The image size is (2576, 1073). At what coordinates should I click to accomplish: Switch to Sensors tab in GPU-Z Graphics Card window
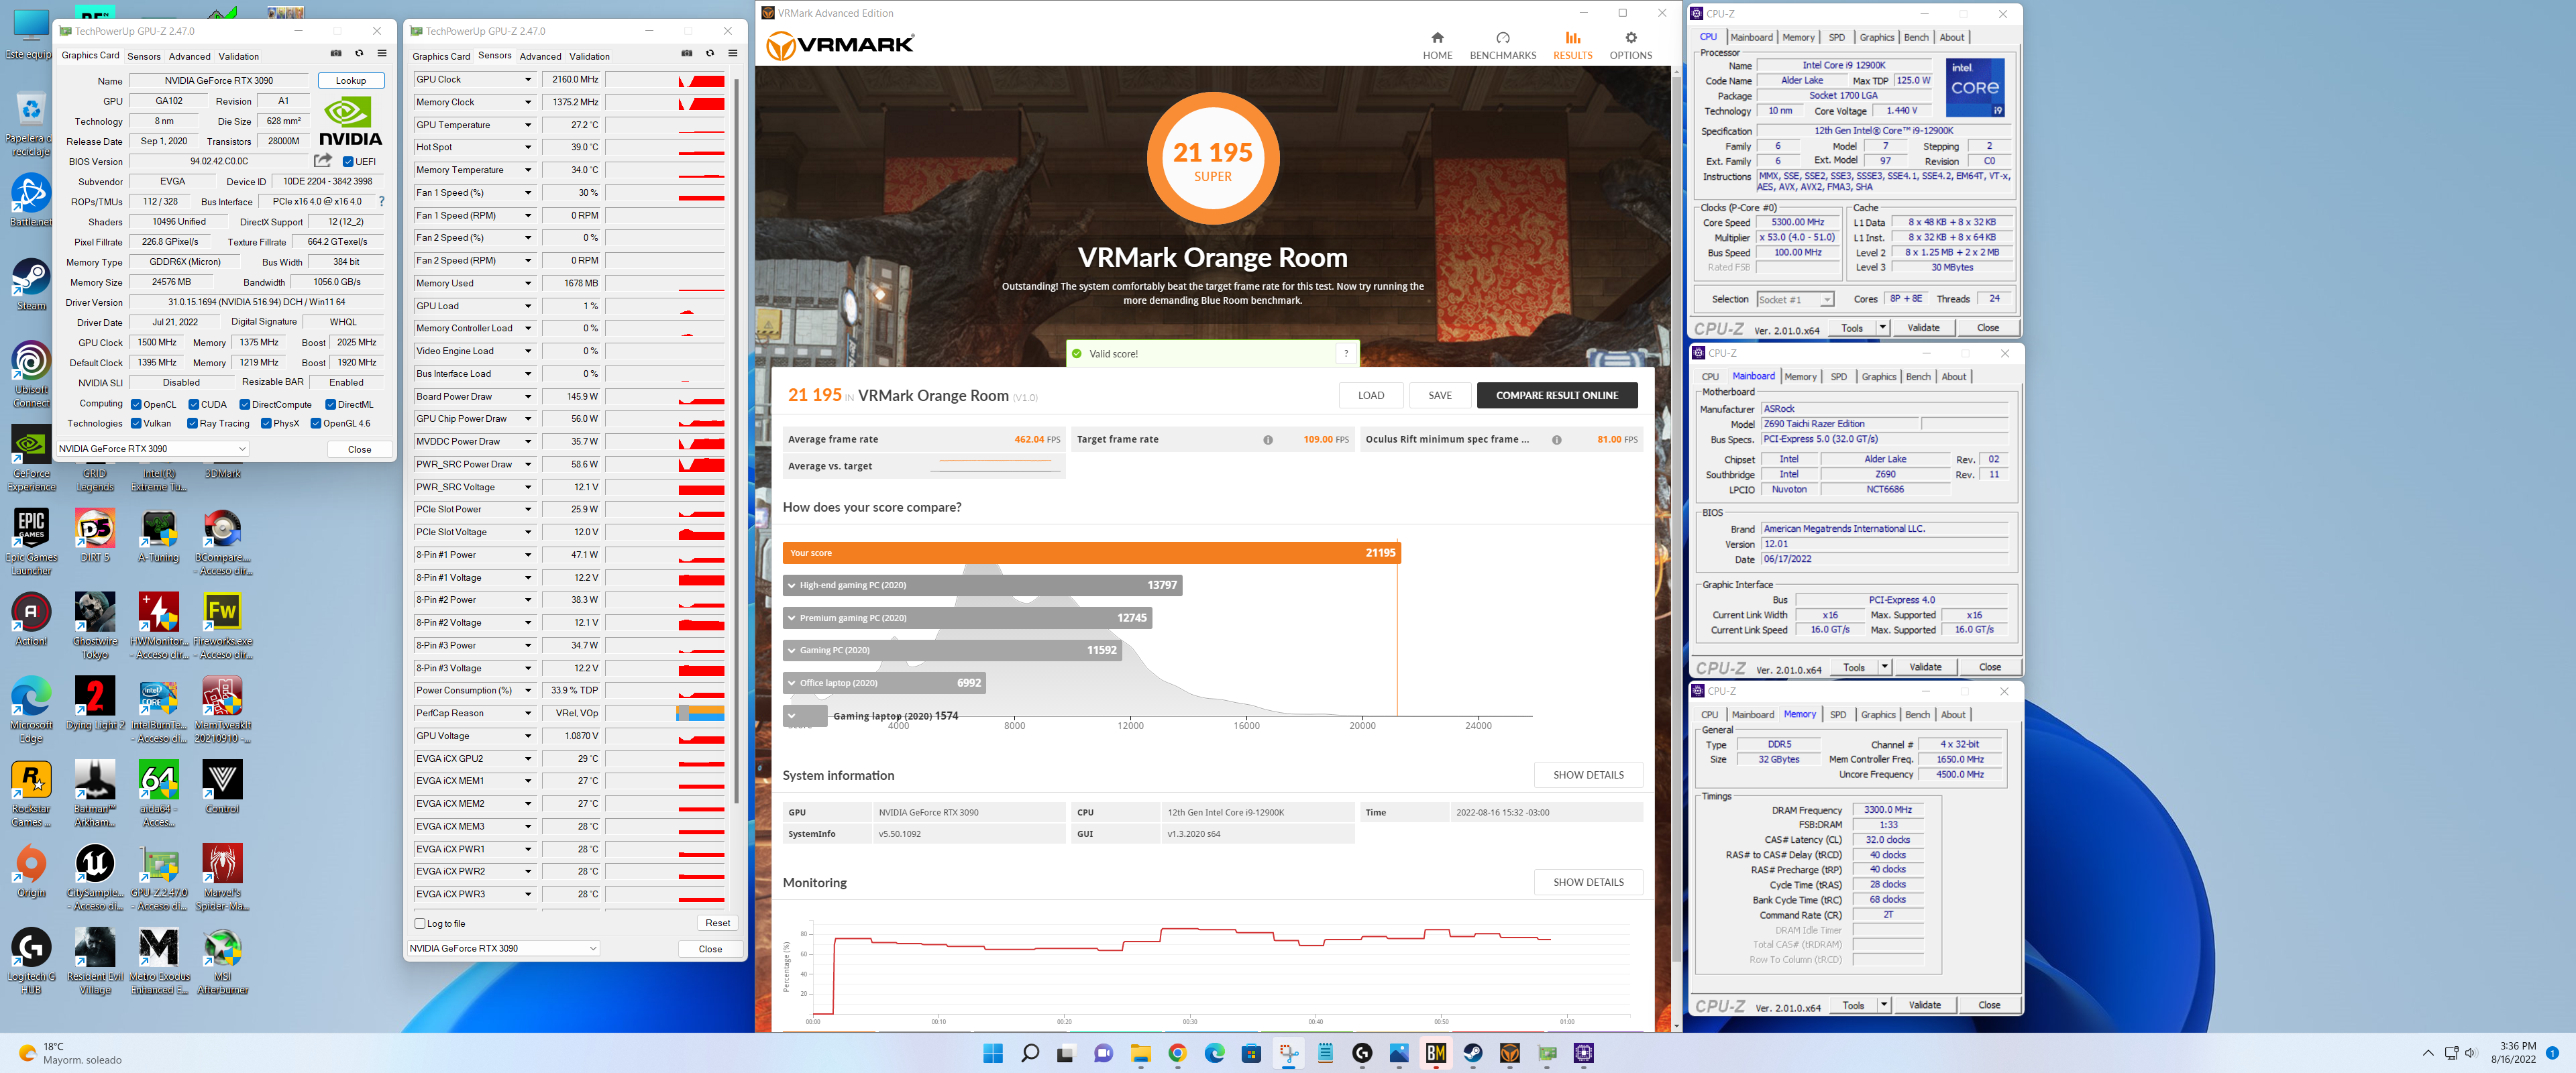tap(144, 56)
